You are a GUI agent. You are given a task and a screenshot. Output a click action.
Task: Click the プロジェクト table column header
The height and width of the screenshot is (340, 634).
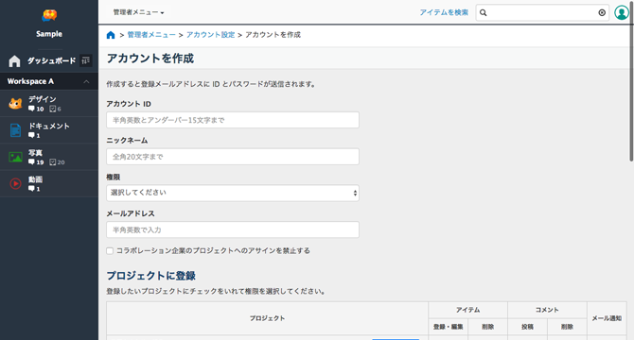[267, 318]
